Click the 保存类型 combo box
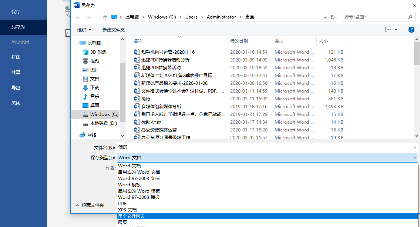 (267, 158)
